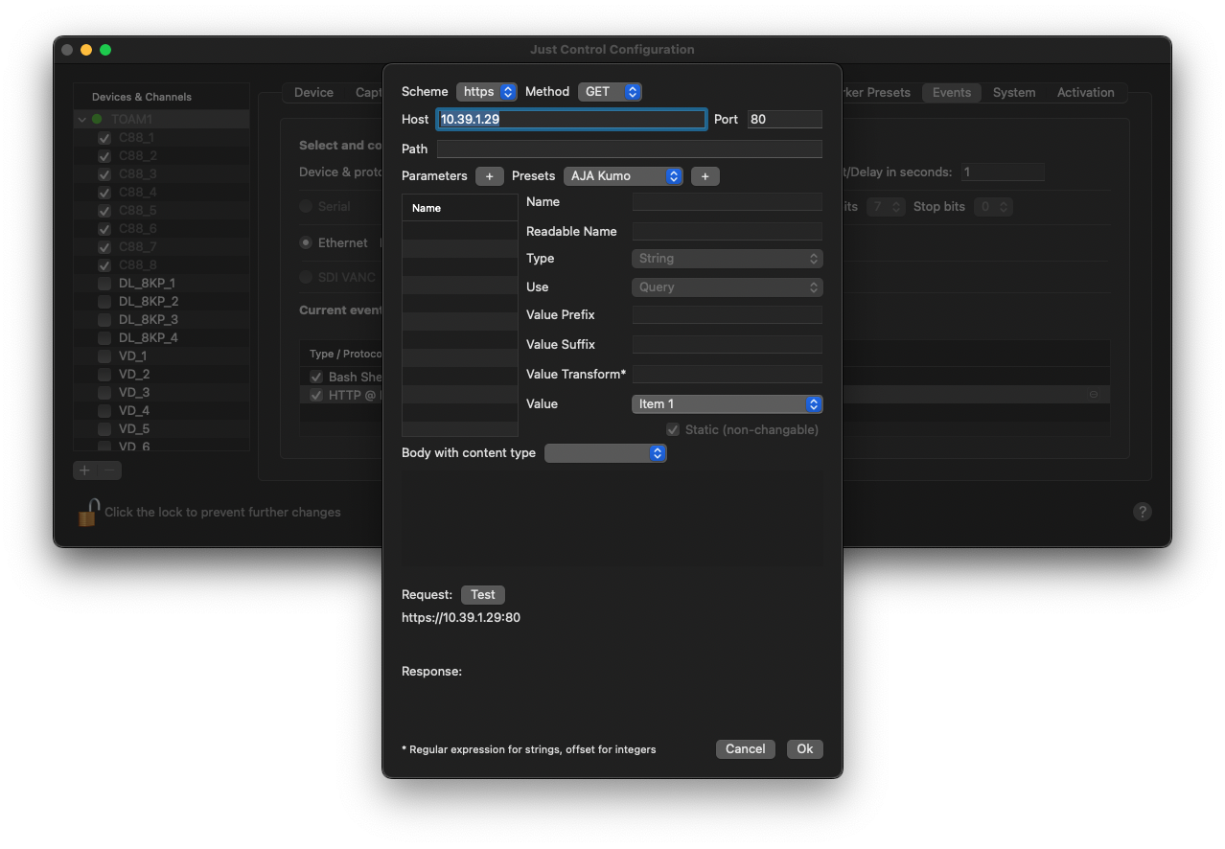Select the VD_3 channel row
Screen dimensions: 1225x849
[x=161, y=393]
